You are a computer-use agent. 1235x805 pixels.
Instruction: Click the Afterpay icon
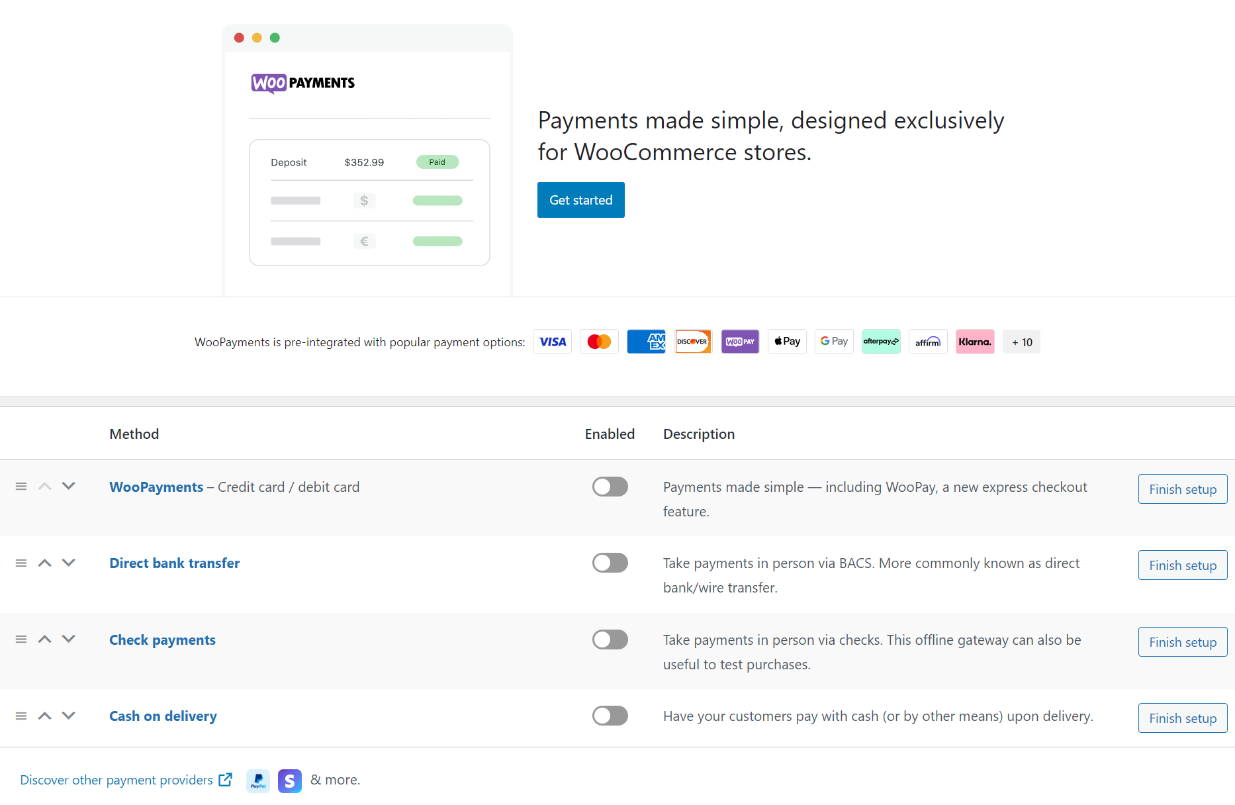[881, 342]
